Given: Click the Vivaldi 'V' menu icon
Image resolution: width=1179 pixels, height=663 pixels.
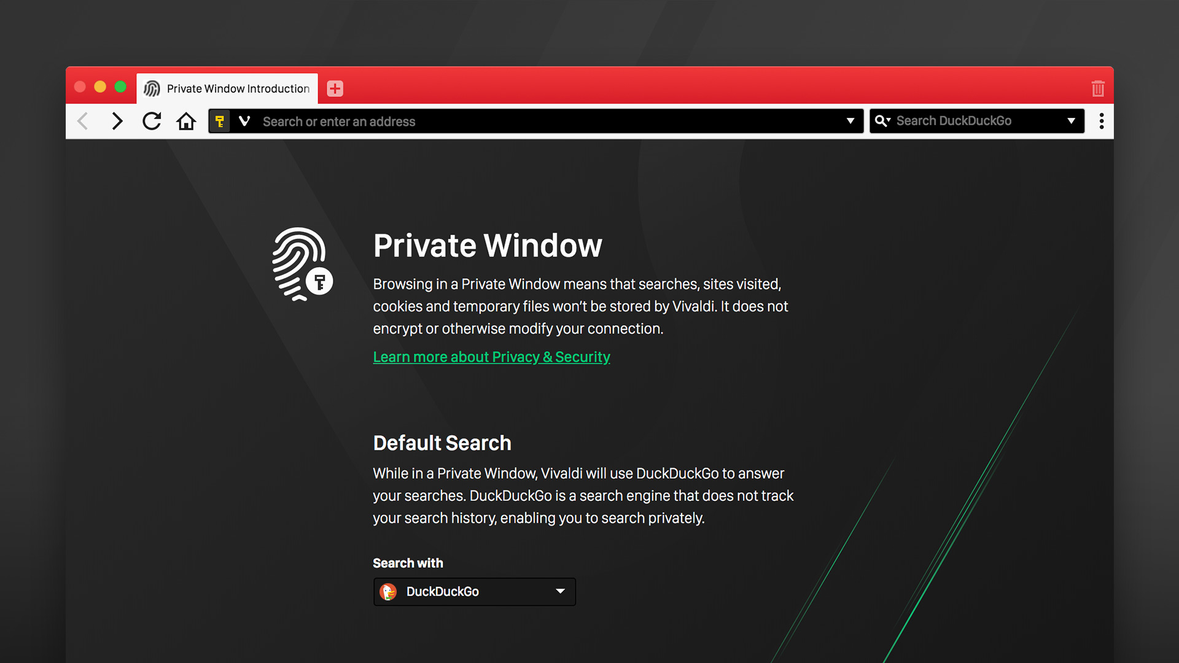Looking at the screenshot, I should pos(244,122).
